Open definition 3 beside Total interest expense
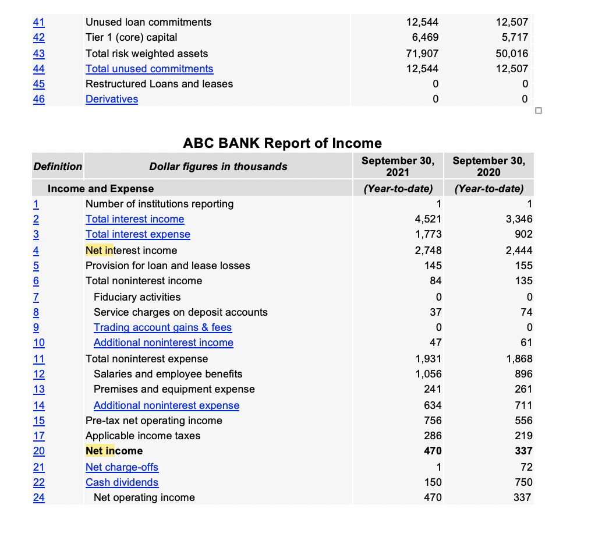 pyautogui.click(x=36, y=234)
